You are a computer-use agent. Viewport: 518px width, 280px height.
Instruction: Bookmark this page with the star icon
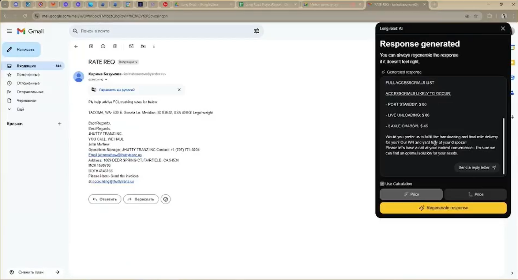[x=476, y=16]
